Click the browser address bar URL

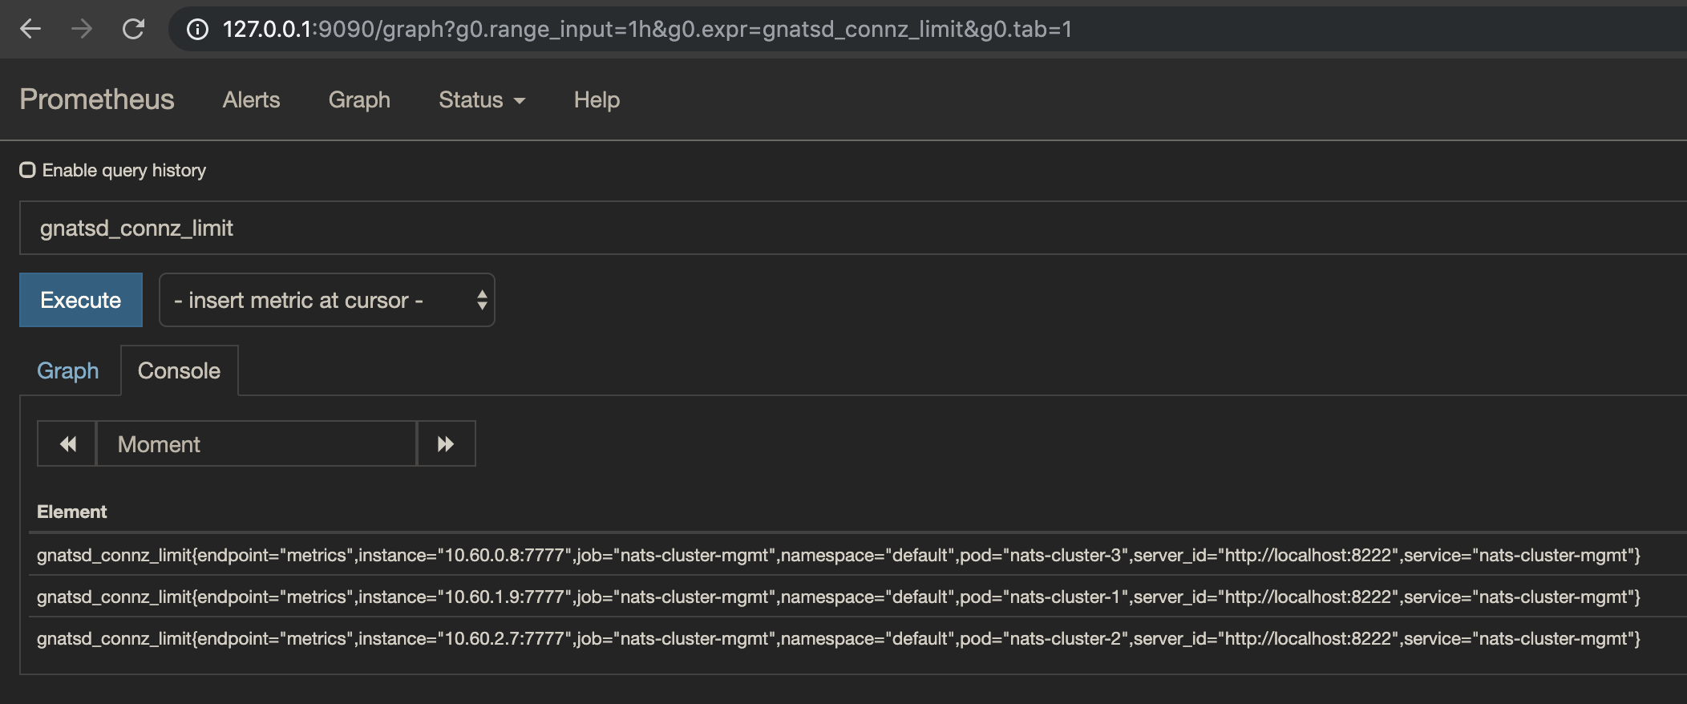(x=646, y=30)
